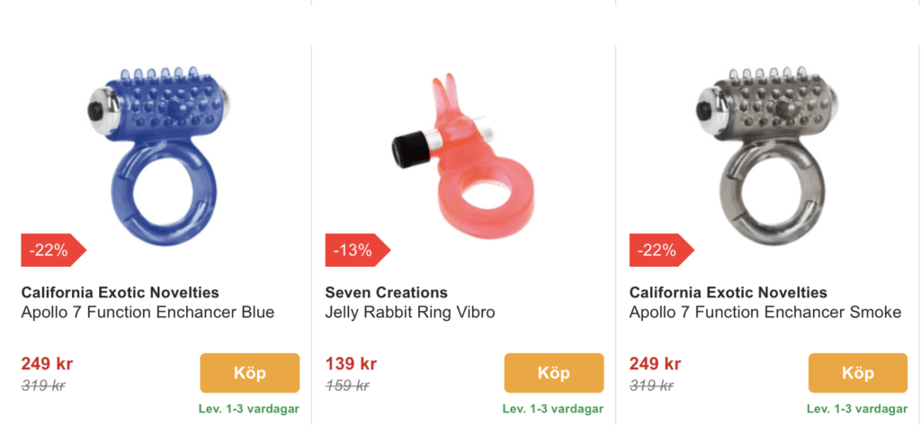The image size is (921, 425).
Task: Click Seven Creations brand name
Action: tap(386, 293)
